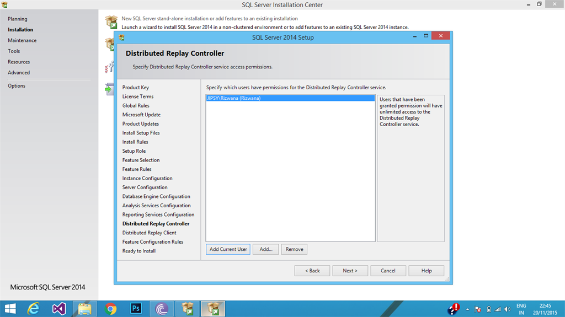Go back with the < Back button
This screenshot has width=565, height=317.
[x=312, y=271]
